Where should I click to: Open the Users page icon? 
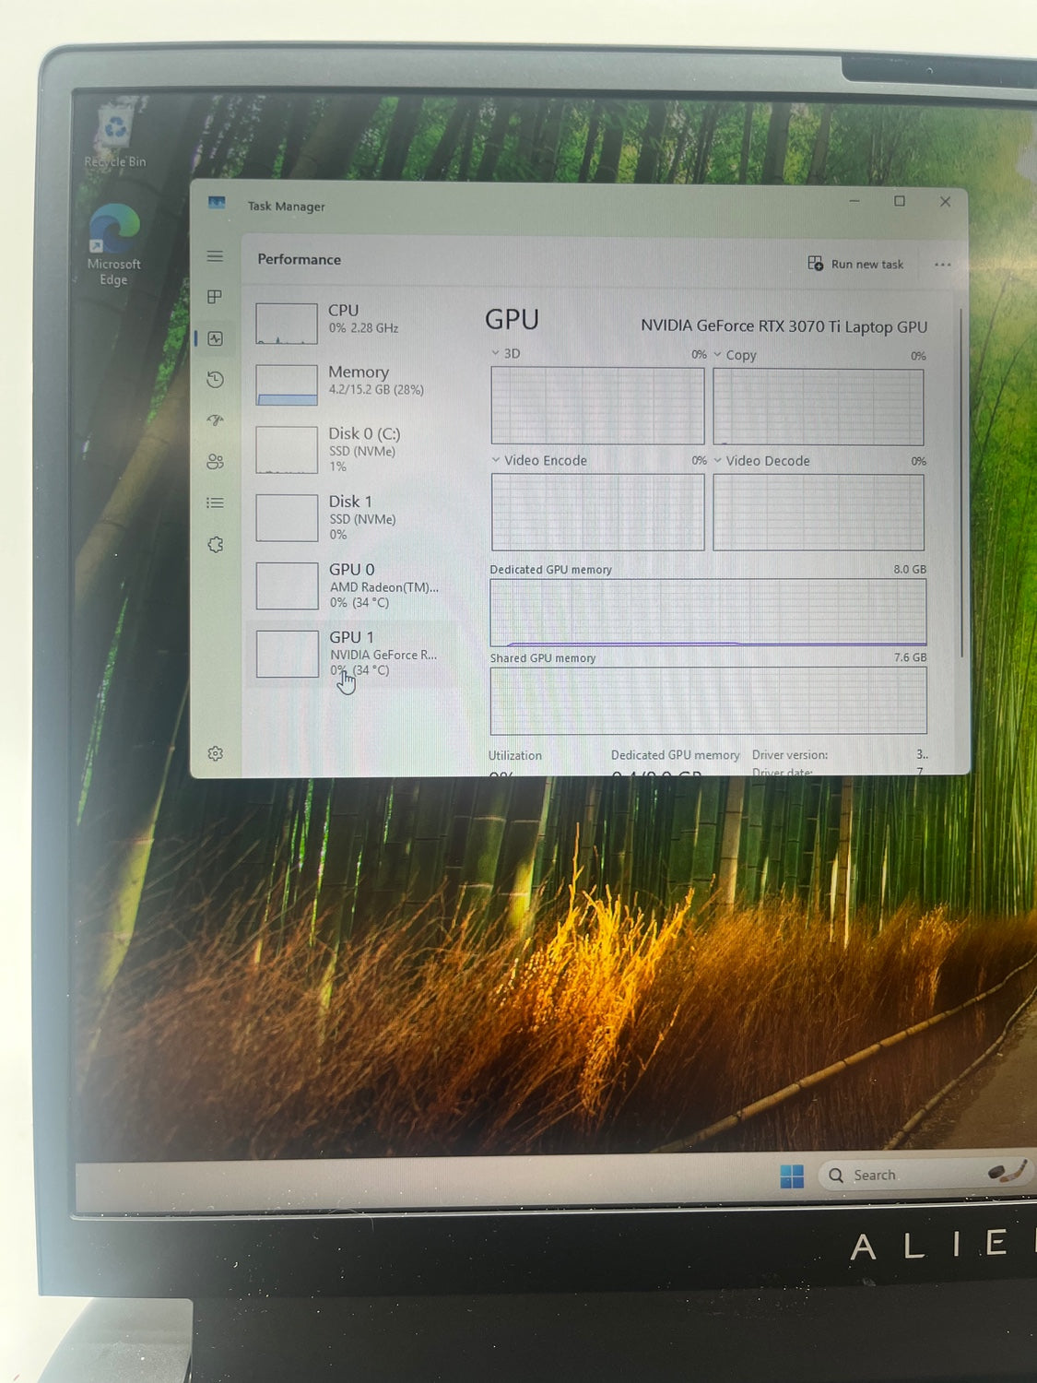(216, 462)
